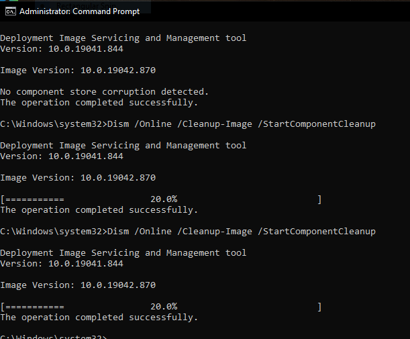Screen dimensions: 410x339
Task: Click the second 20.0% progress percentage
Action: point(164,307)
